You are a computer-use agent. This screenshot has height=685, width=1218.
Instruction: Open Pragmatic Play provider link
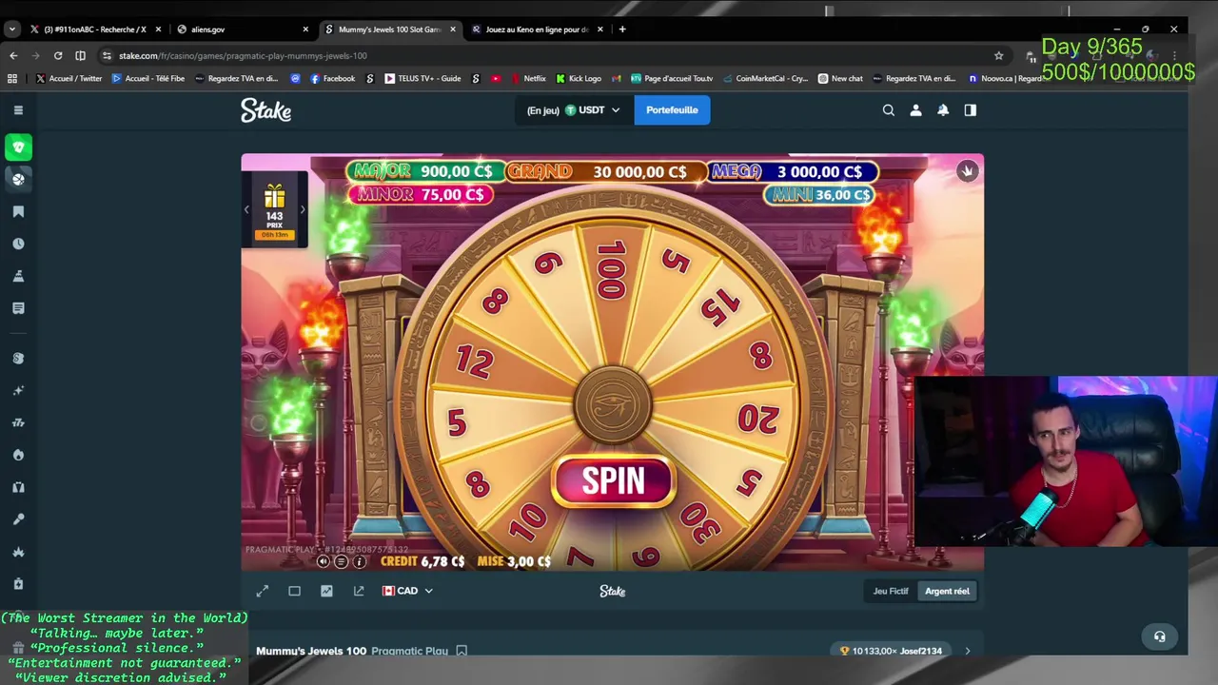409,651
